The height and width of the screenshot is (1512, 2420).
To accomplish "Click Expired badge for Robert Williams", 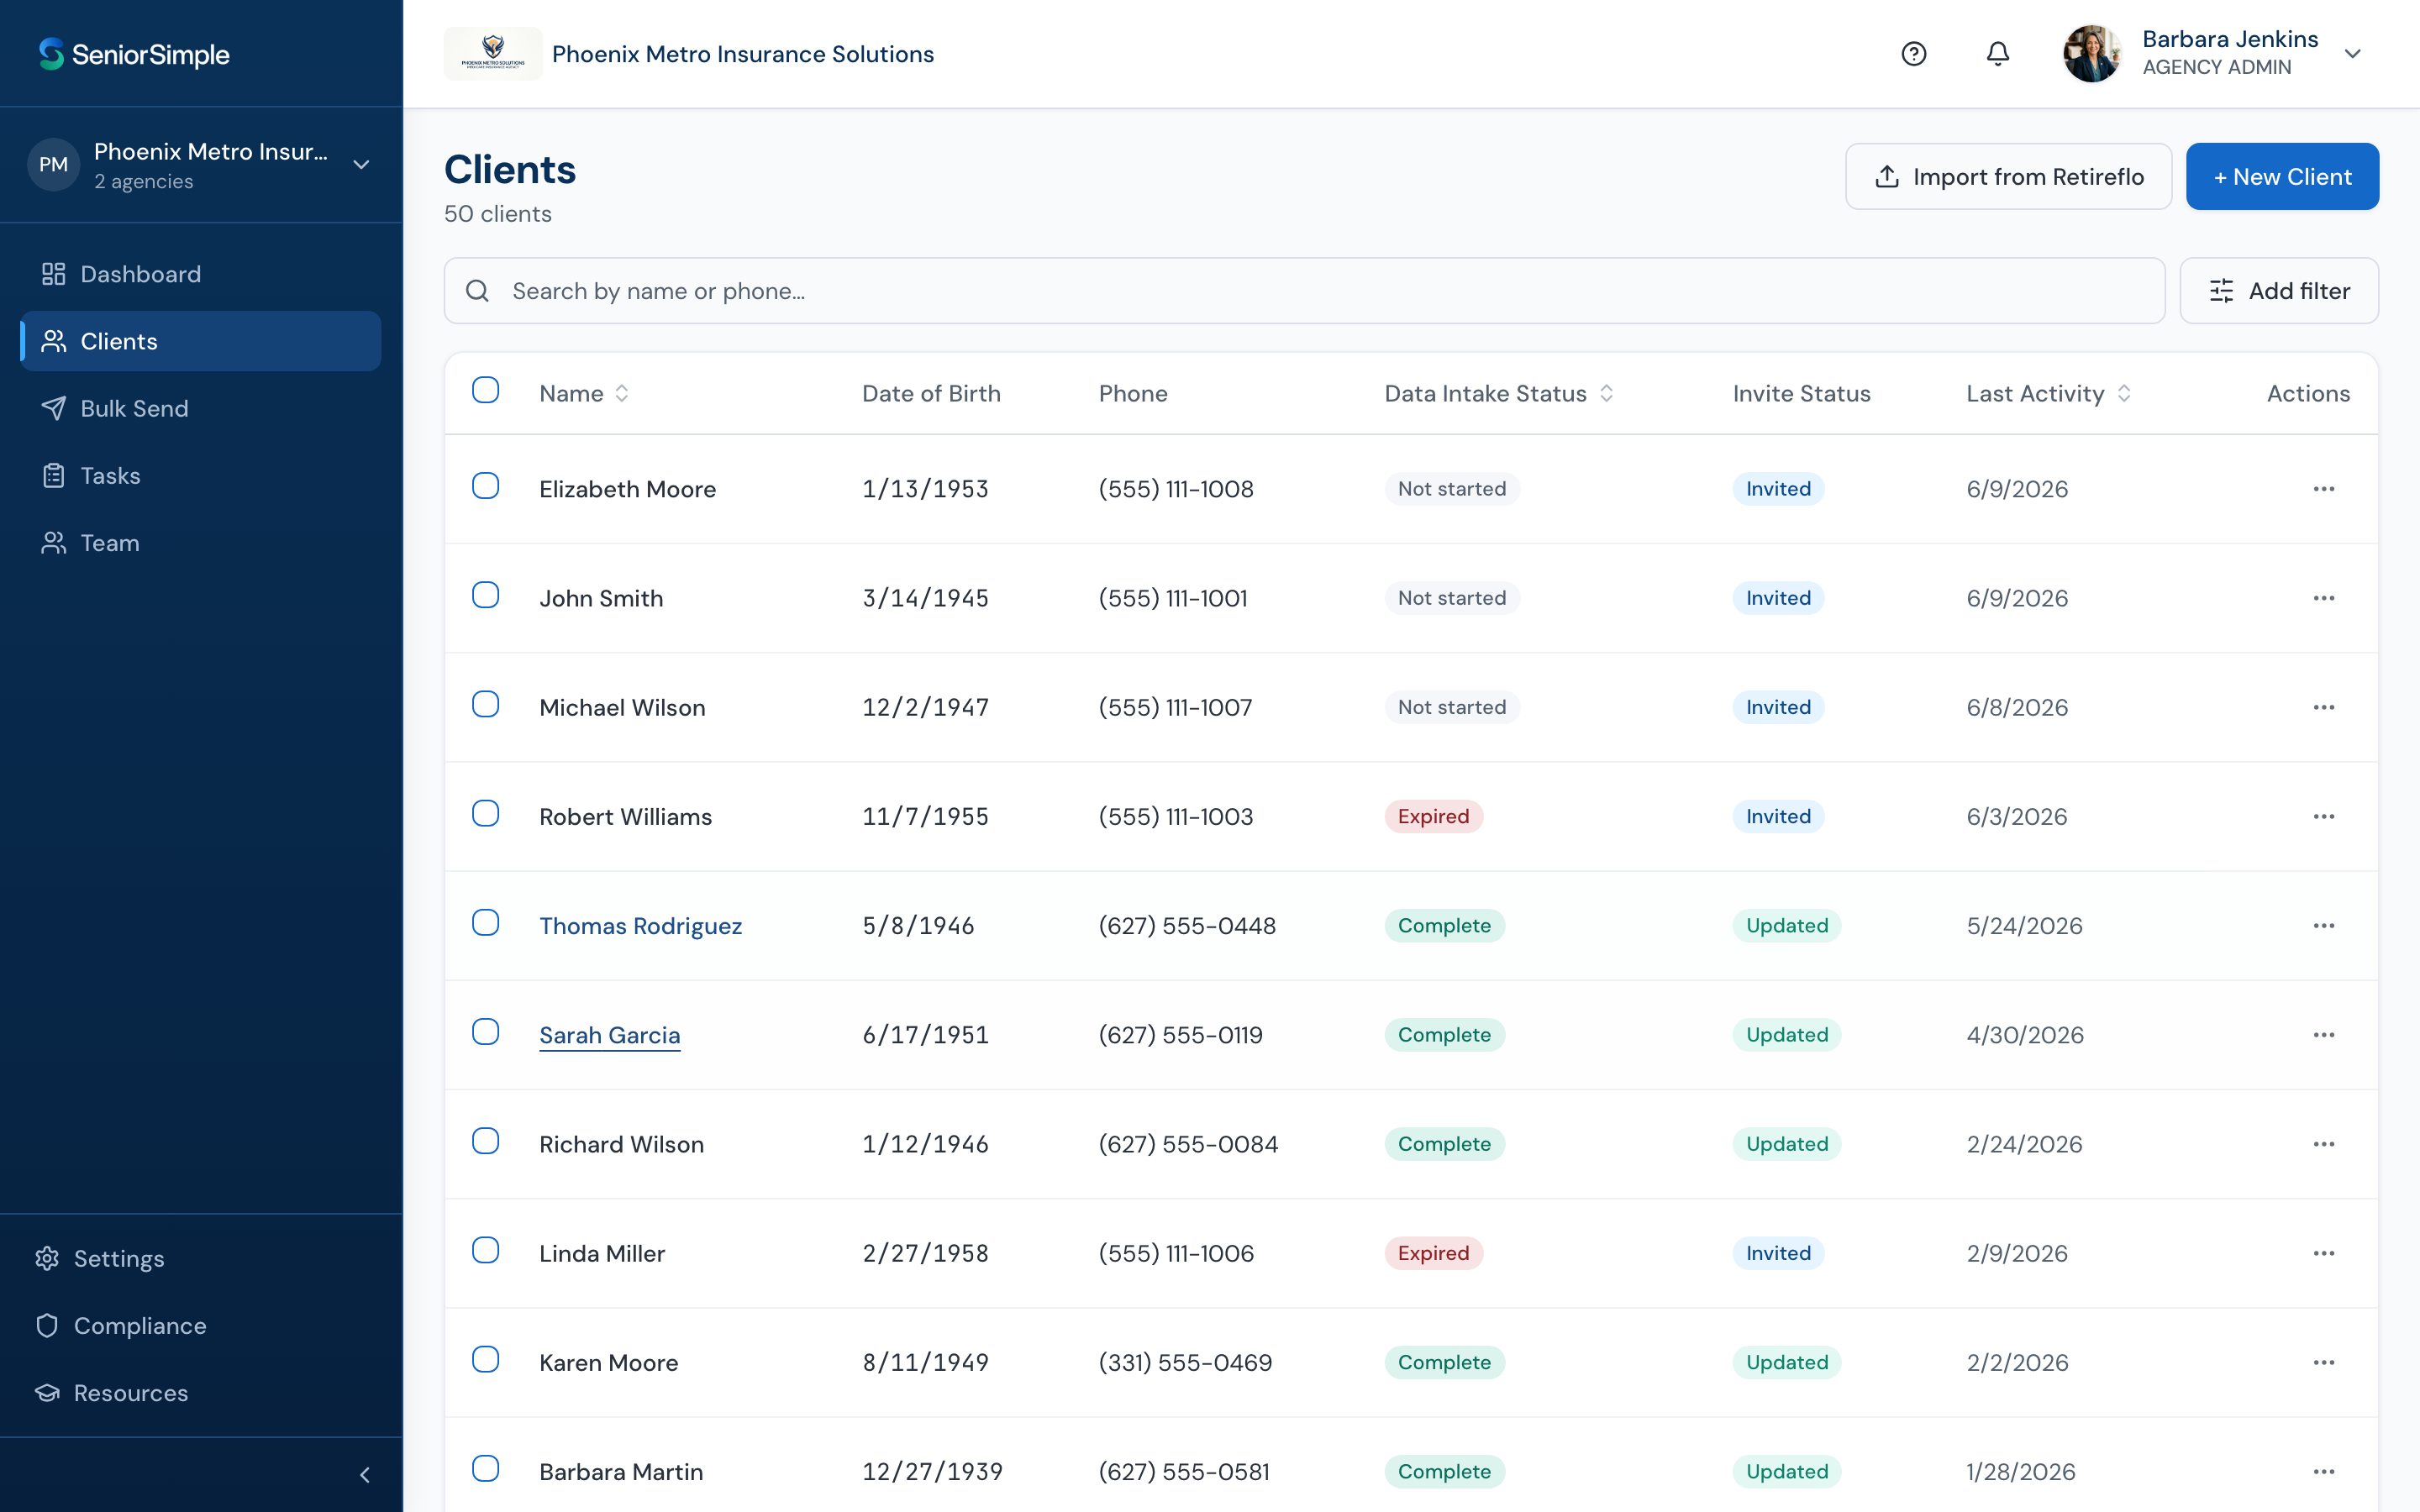I will click(1433, 816).
